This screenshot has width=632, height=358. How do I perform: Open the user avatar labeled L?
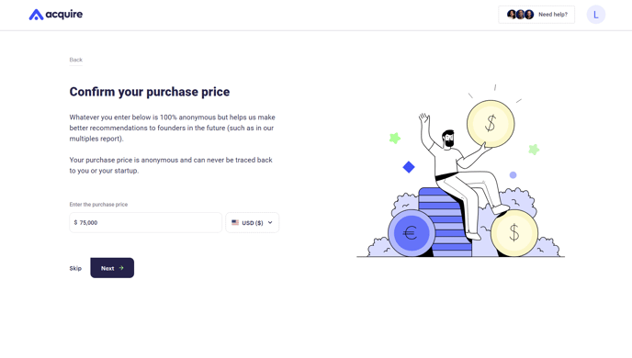[596, 15]
